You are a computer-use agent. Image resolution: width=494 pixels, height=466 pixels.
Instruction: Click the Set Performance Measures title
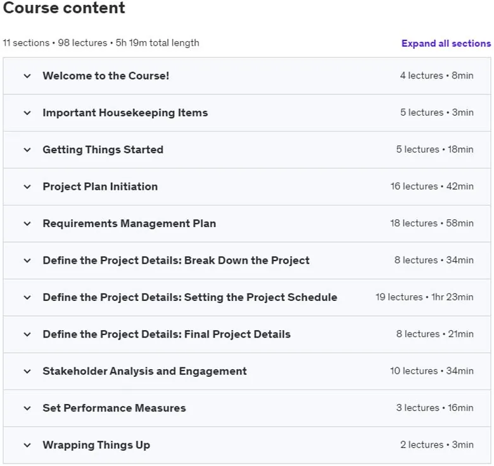(x=115, y=408)
